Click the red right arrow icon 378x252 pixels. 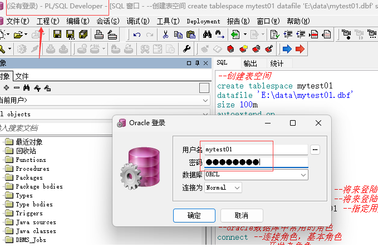click(300, 49)
